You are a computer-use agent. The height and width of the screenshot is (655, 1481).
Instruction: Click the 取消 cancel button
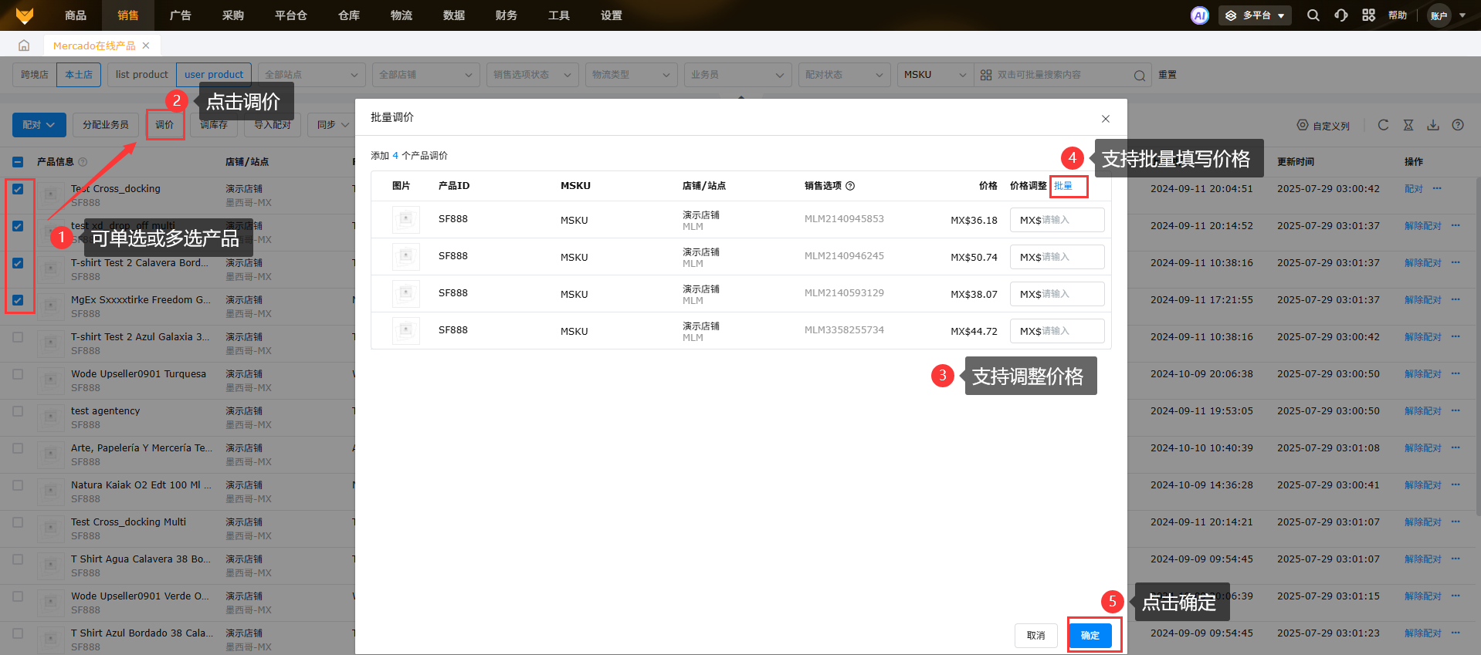pos(1035,636)
